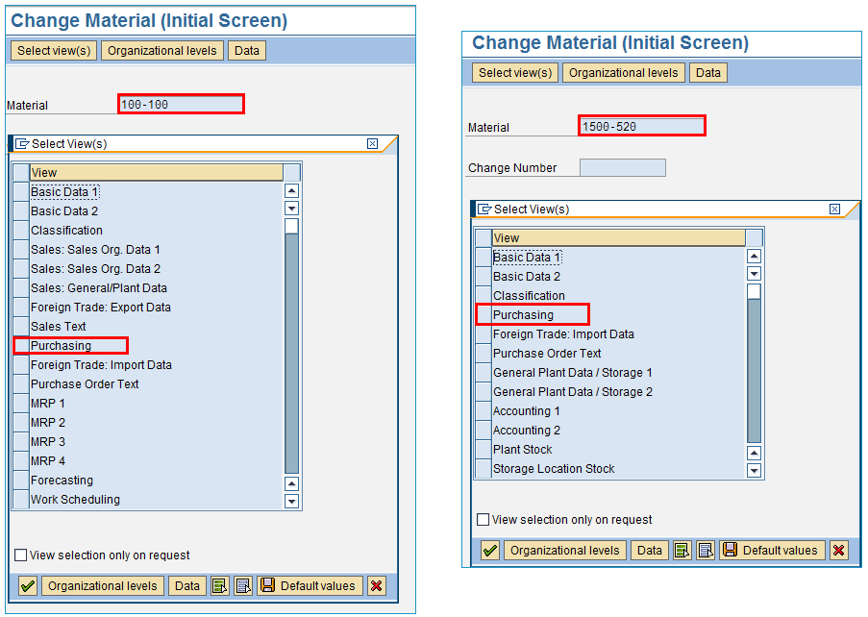Click the Deselect All icon in right dialog
Image resolution: width=868 pixels, height=617 pixels.
(705, 551)
